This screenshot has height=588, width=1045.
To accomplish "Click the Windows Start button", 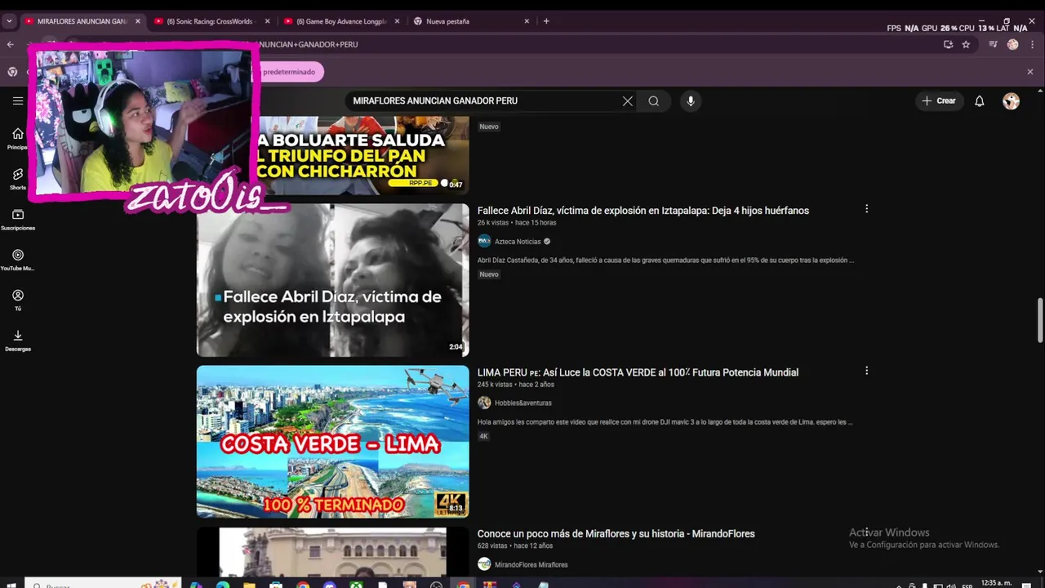I will point(12,584).
